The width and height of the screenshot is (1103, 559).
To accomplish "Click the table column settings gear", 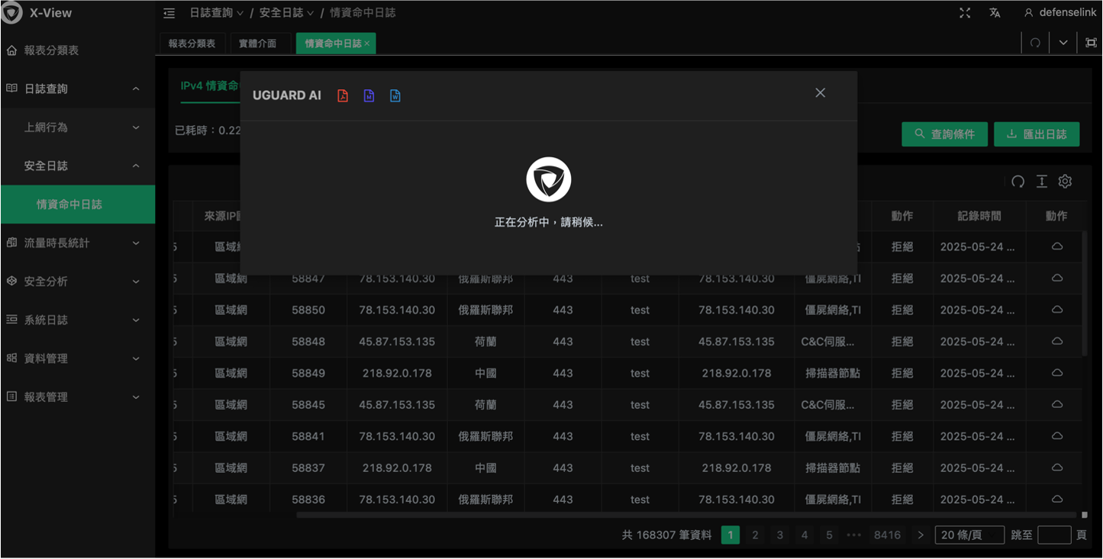I will pos(1065,182).
